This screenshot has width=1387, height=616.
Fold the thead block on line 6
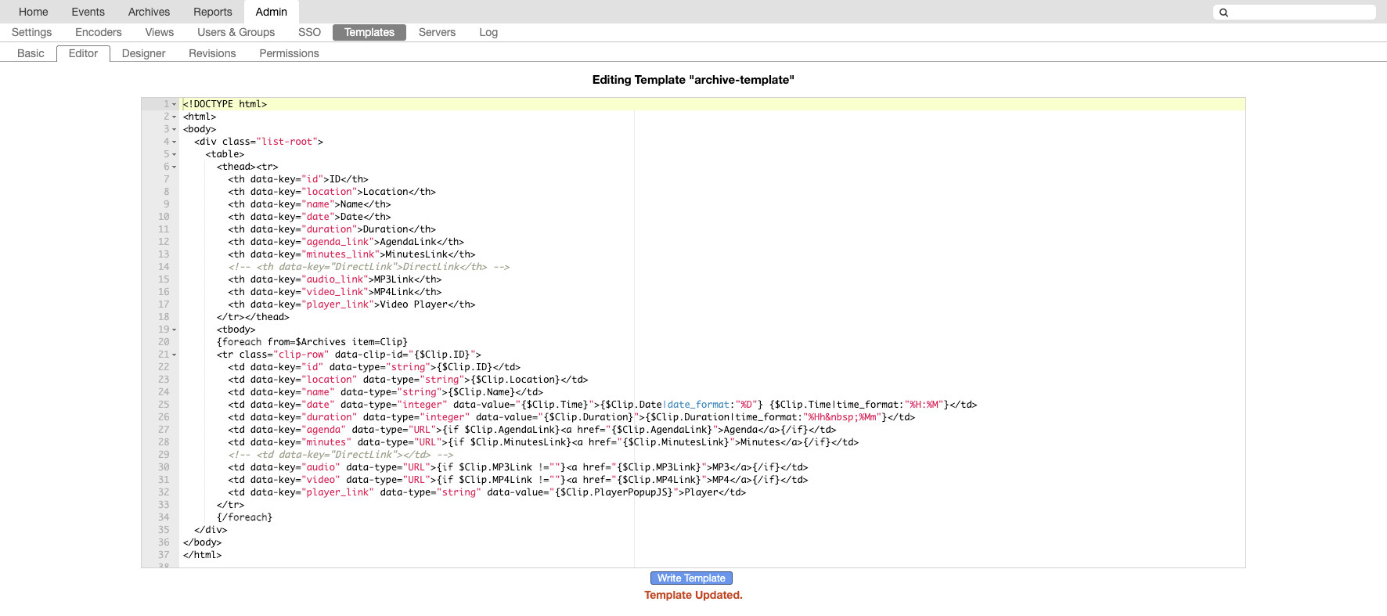[x=174, y=167]
